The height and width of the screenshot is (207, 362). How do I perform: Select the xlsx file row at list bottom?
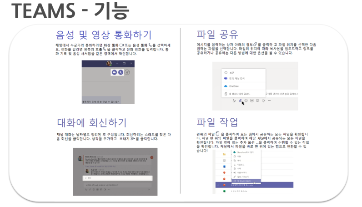click(x=254, y=191)
